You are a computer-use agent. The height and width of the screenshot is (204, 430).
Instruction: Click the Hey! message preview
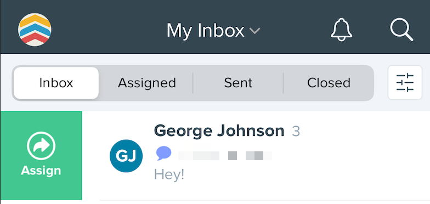[169, 174]
